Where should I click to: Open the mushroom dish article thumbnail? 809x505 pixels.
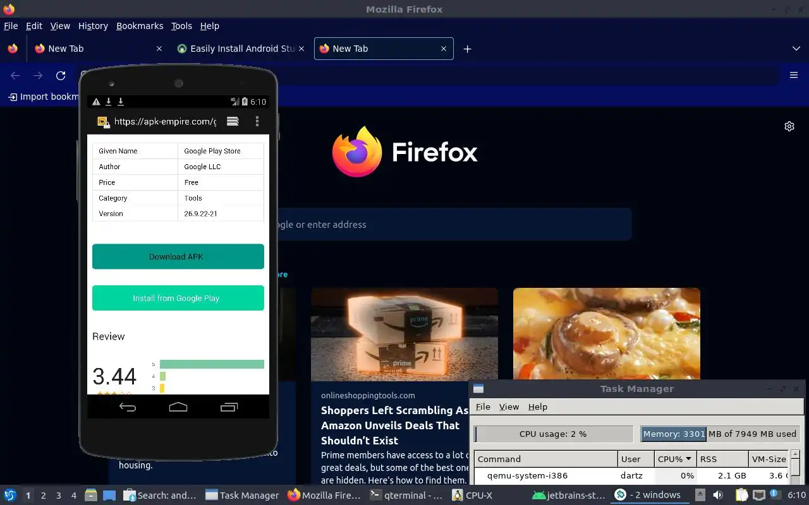coord(607,334)
